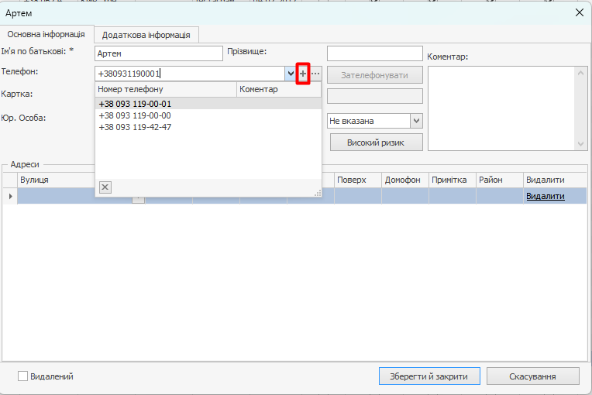Click the resize grip of phone popup
Viewport: 592px width, 395px height.
(x=317, y=192)
